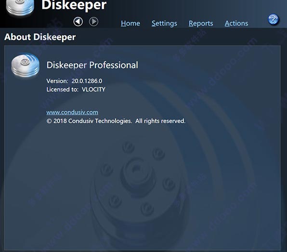
Task: Click the Diskeeper title text in header
Action: coord(74,5)
